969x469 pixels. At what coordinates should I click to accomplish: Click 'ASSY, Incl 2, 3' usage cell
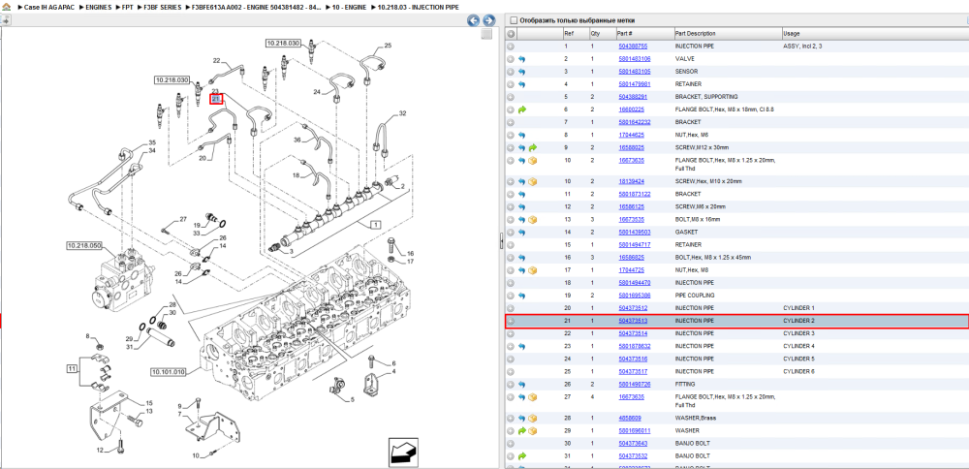tap(802, 47)
